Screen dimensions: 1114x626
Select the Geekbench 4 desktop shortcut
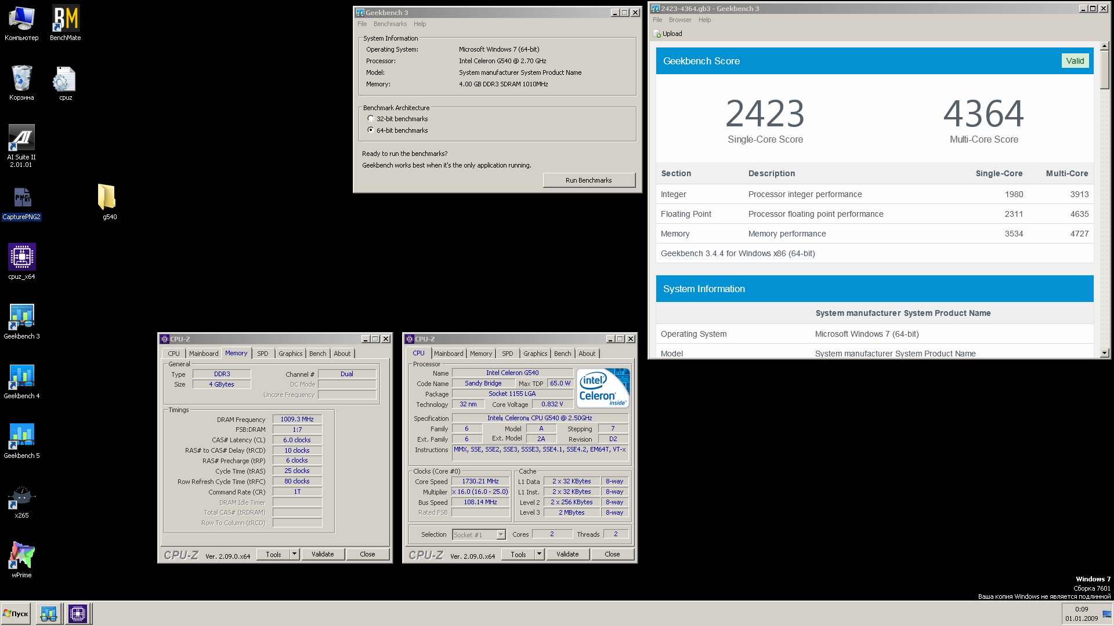coord(21,381)
